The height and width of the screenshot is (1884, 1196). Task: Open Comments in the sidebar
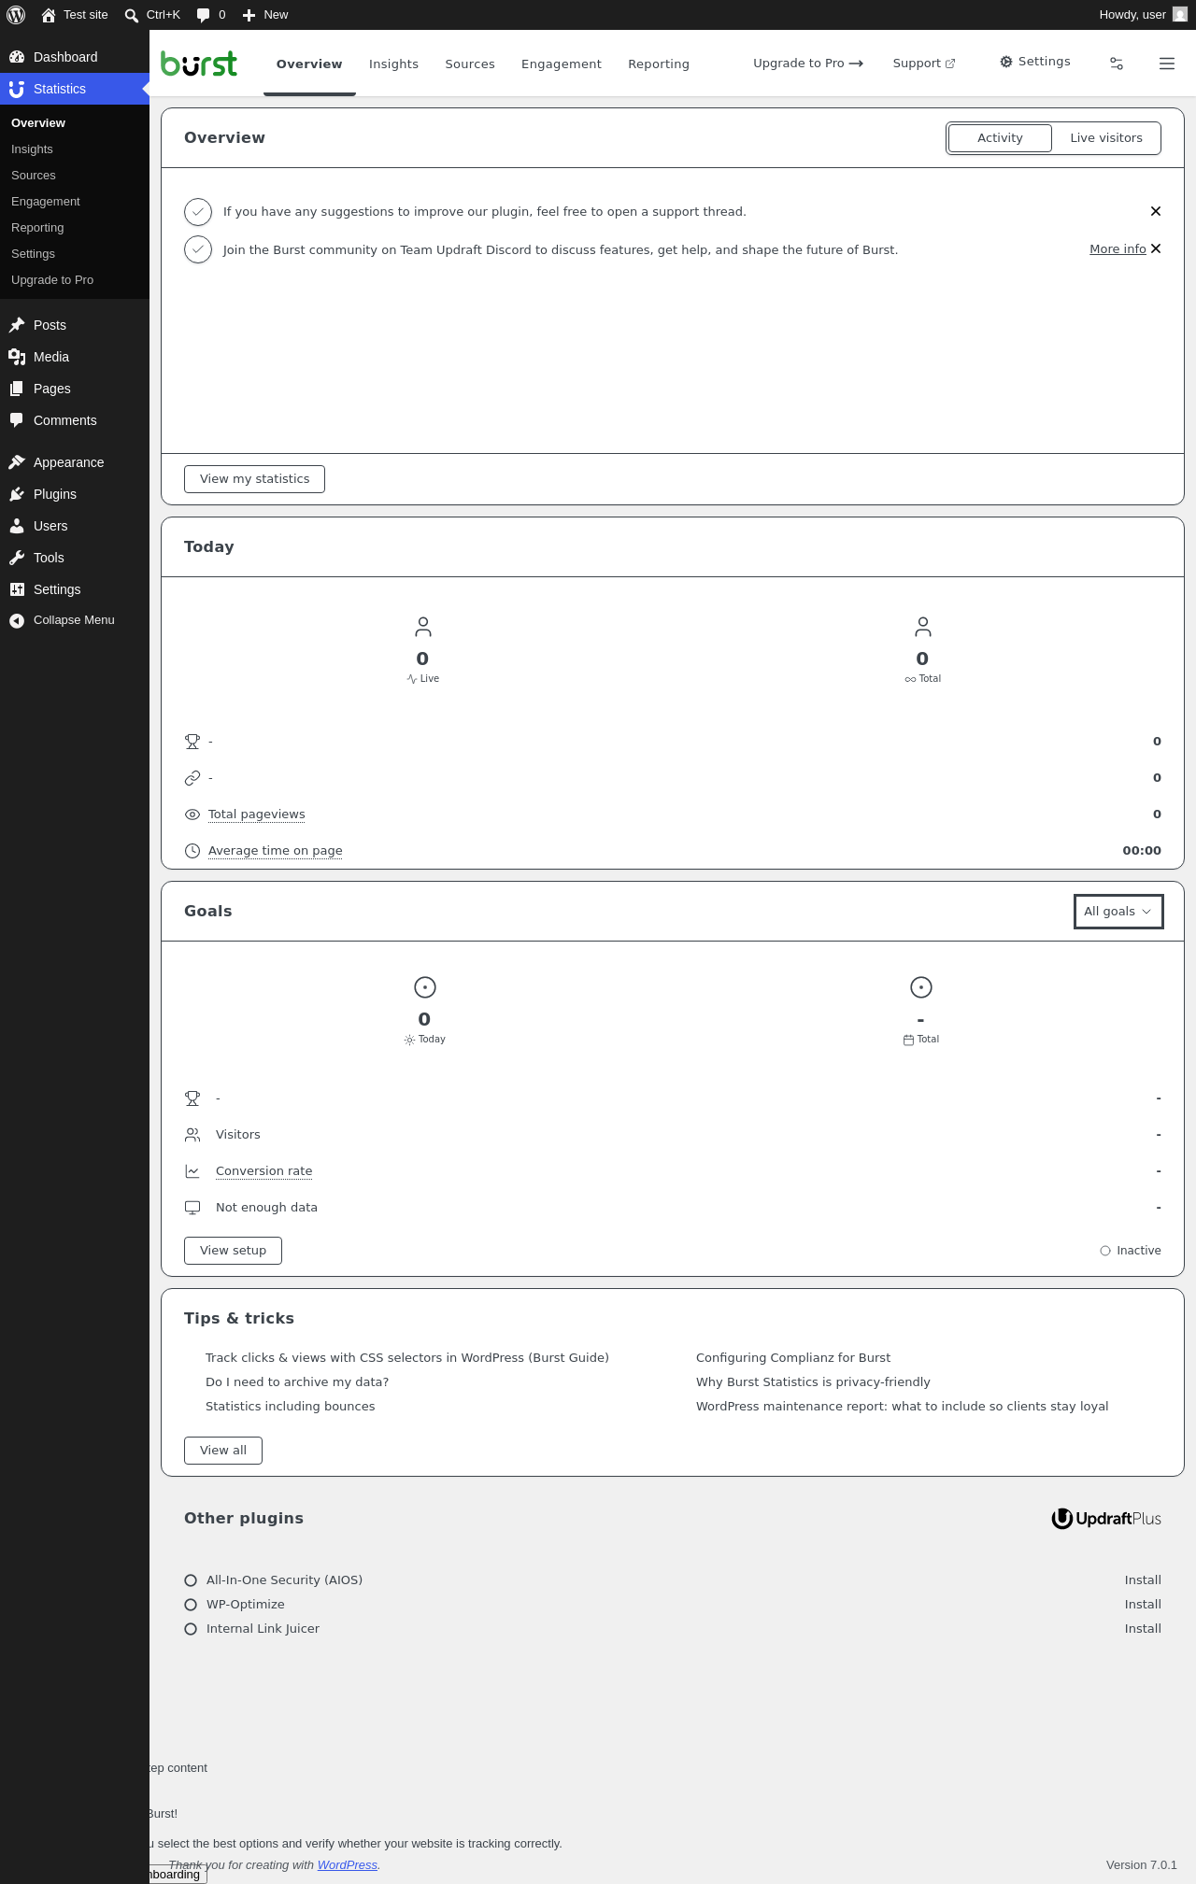pyautogui.click(x=75, y=420)
